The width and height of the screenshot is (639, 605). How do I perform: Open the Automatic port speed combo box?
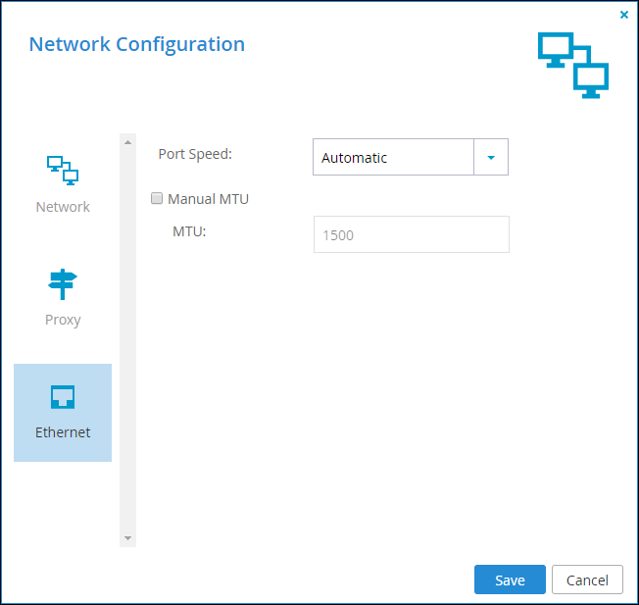[x=411, y=157]
